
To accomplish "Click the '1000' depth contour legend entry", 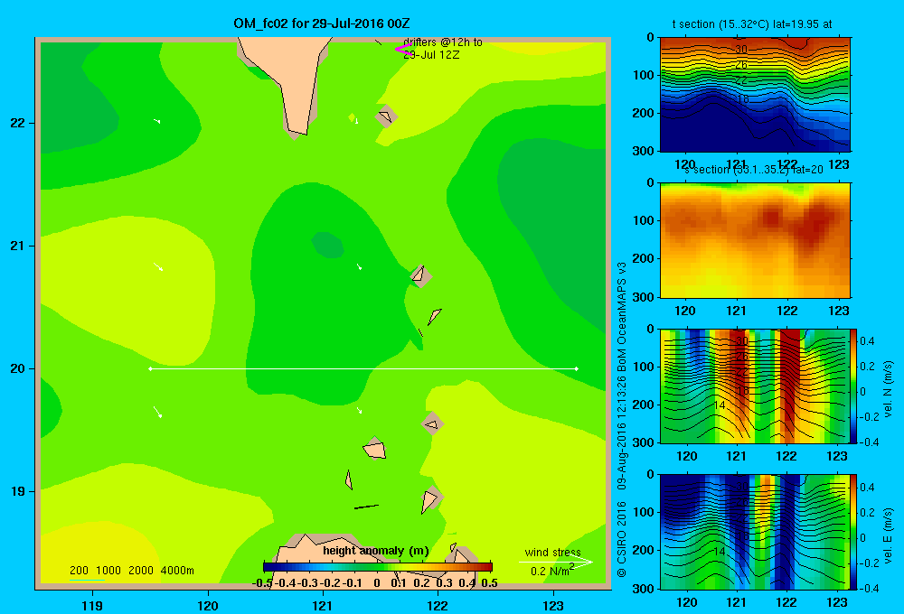I will (x=108, y=571).
